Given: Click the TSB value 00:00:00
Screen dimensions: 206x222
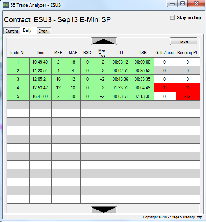Looking at the screenshot, I should tap(143, 62).
